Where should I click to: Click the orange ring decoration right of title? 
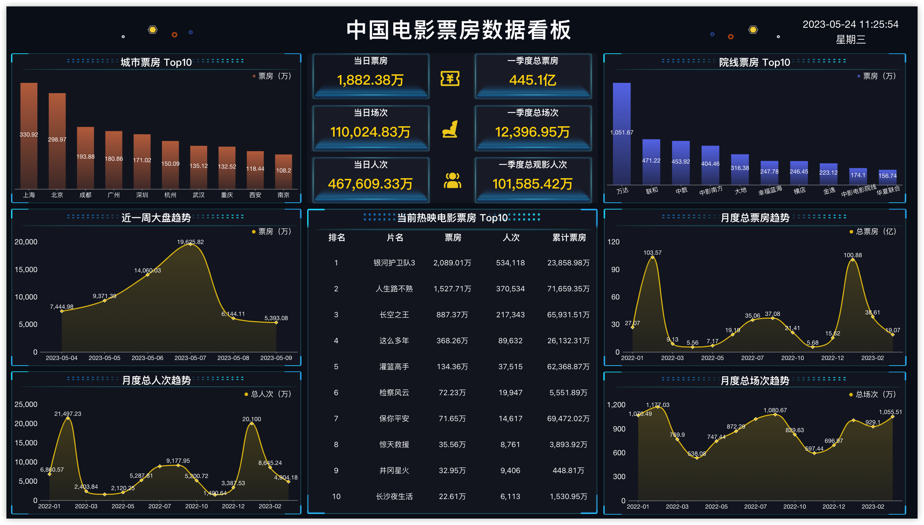730,36
